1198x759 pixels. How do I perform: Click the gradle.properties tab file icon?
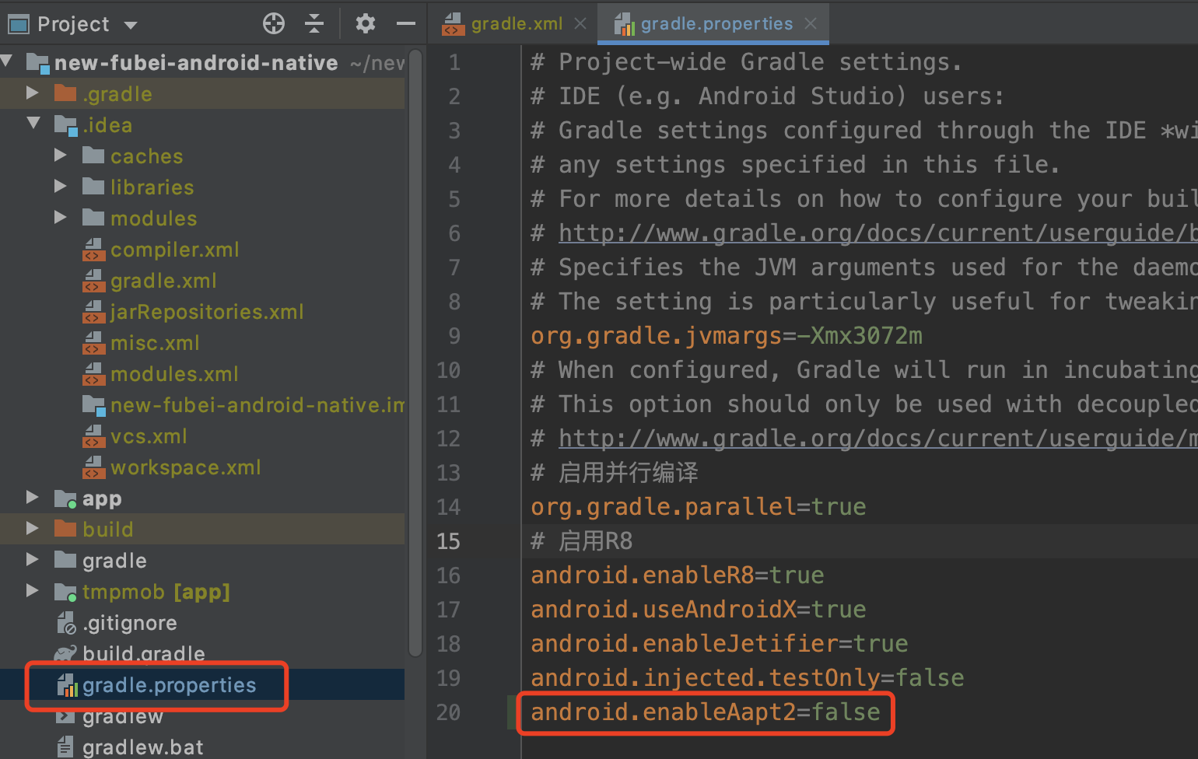point(625,24)
